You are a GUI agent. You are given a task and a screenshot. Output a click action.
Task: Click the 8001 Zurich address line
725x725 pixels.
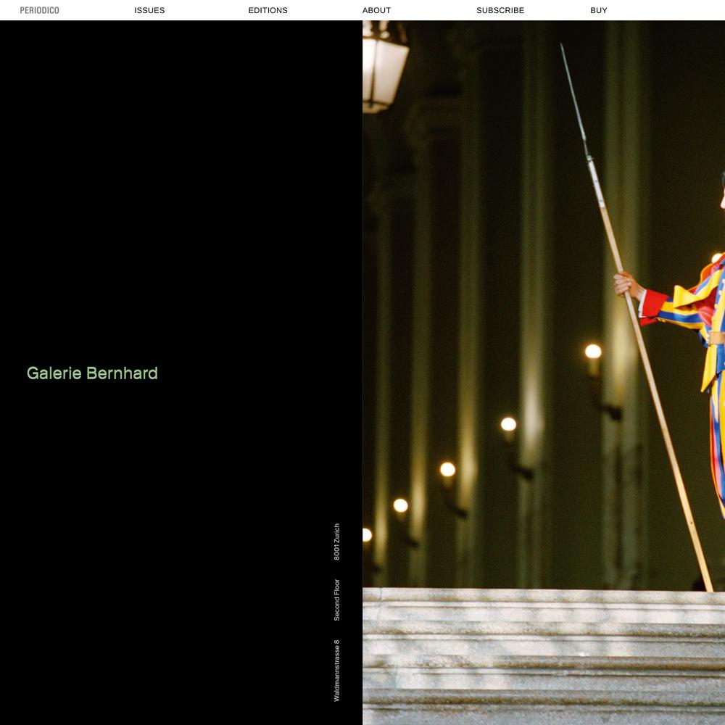coord(336,542)
